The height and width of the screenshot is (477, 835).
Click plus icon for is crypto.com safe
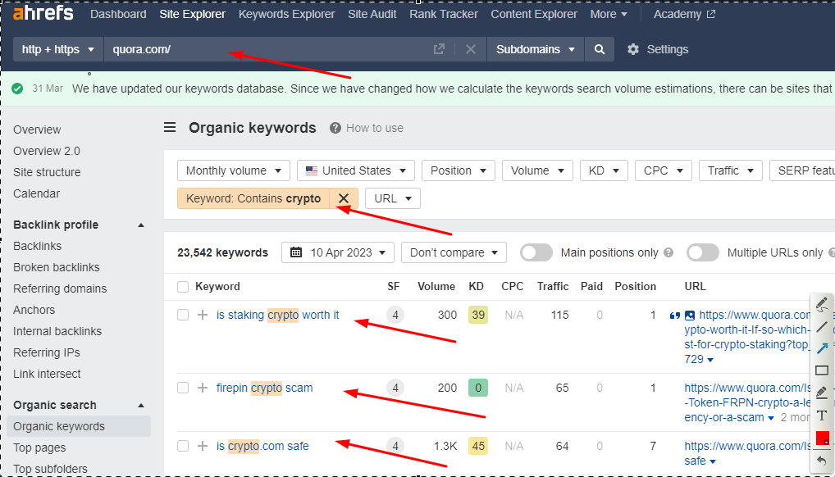(x=203, y=446)
